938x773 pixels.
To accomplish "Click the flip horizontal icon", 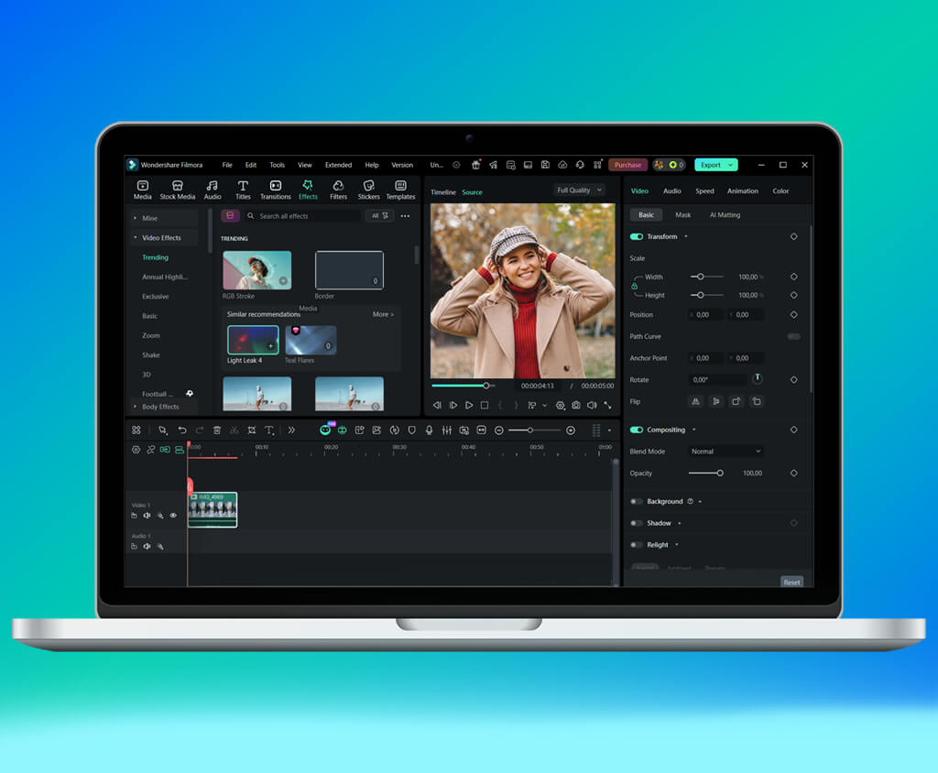I will tap(695, 401).
